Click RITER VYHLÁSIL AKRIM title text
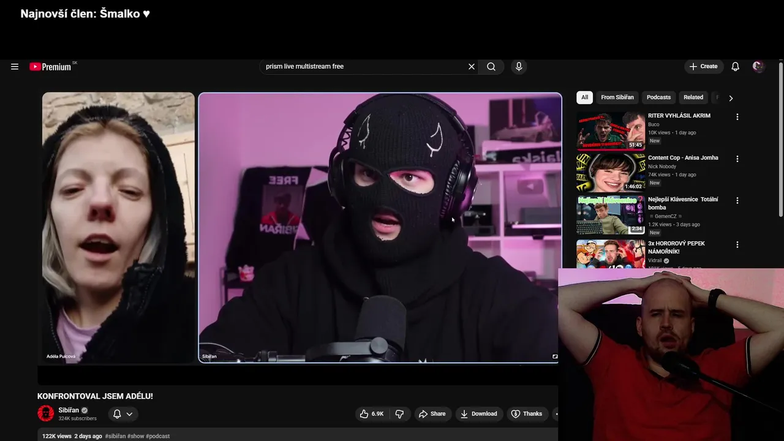 click(x=679, y=116)
